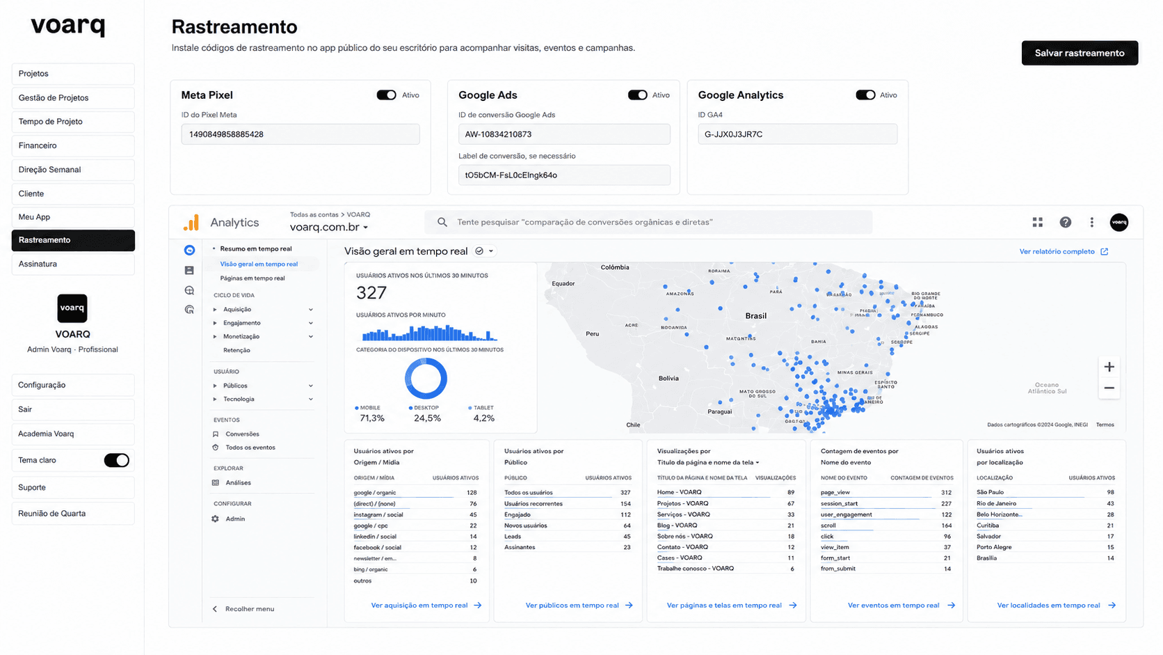Screen dimensions: 1163x655
Task: Open the Reports rail icon
Action: click(189, 270)
